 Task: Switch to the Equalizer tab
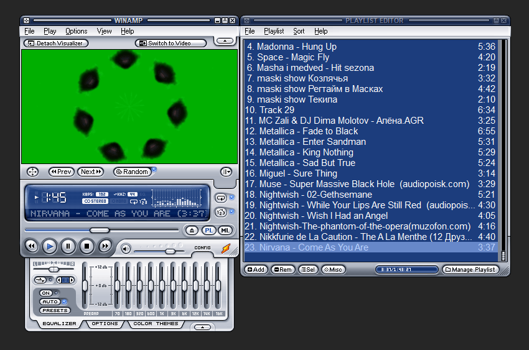pyautogui.click(x=59, y=324)
